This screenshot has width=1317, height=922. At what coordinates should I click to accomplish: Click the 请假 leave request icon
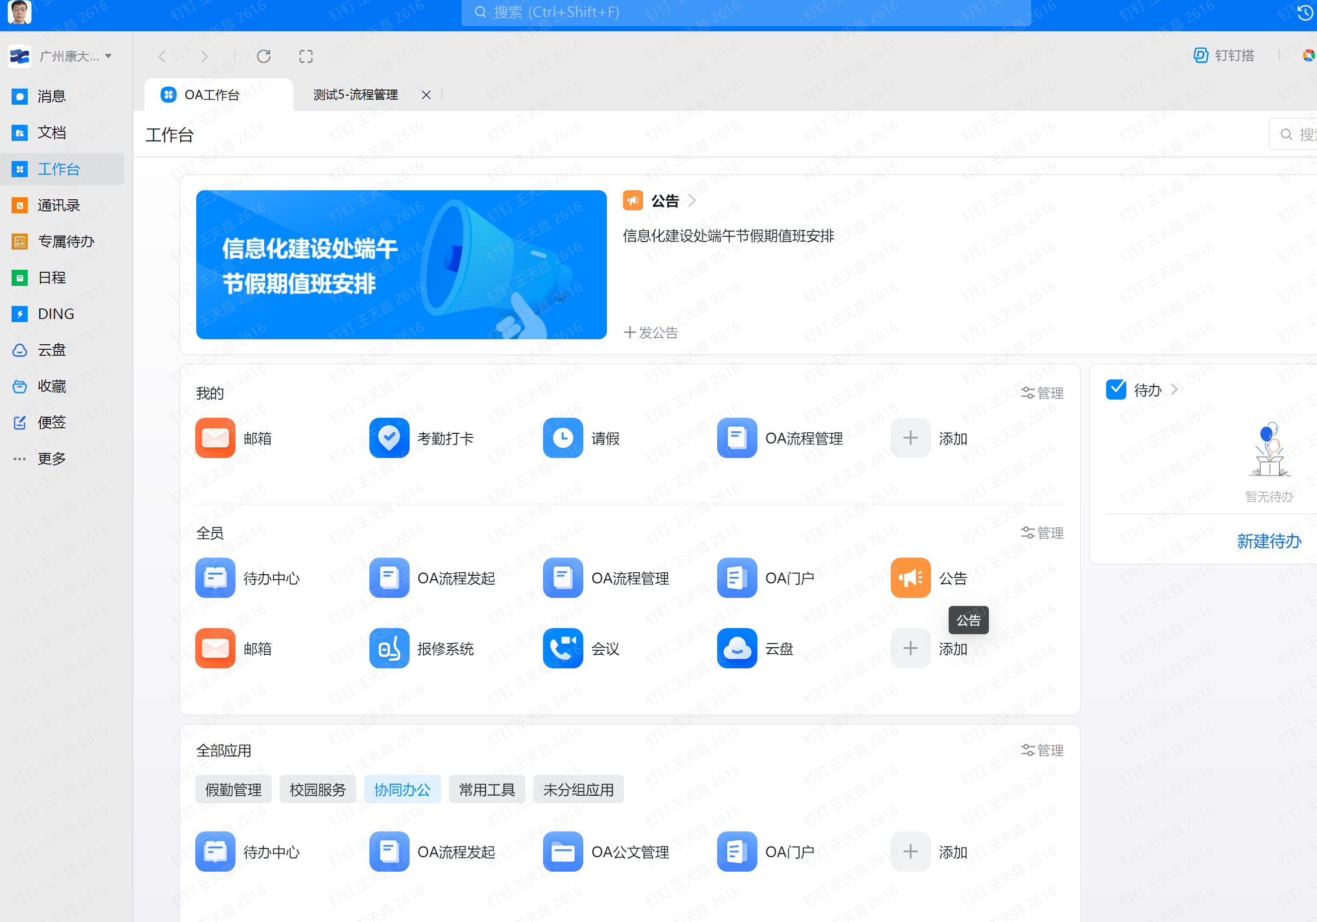click(563, 438)
